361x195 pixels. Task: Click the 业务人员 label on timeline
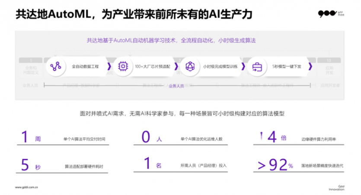tap(176, 86)
